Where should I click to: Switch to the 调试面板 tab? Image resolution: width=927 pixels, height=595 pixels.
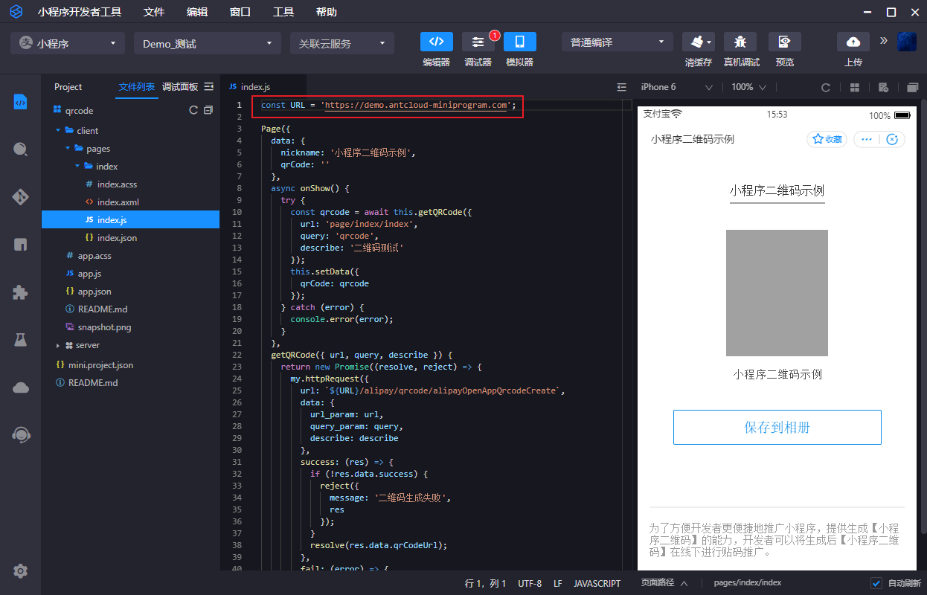pos(180,87)
